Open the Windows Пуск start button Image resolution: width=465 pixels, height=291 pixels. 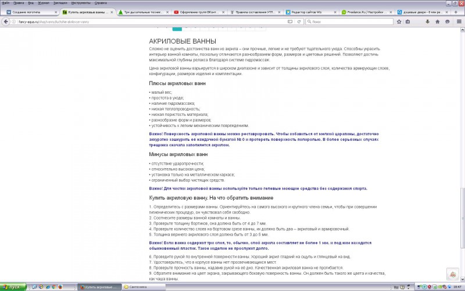click(x=13, y=287)
